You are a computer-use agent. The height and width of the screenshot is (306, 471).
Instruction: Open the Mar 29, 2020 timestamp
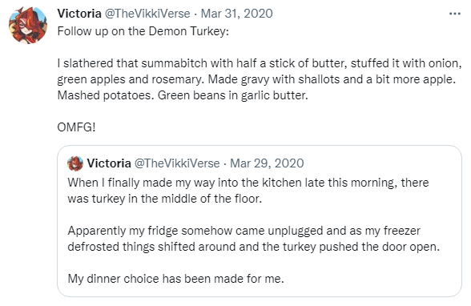click(267, 163)
